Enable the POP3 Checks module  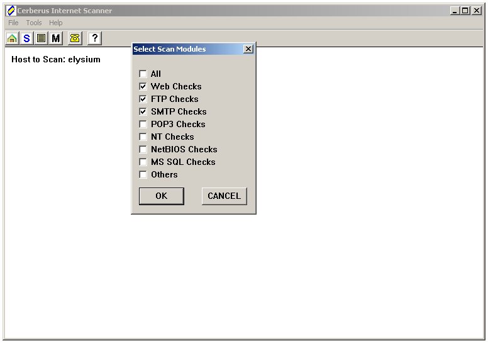coord(143,124)
